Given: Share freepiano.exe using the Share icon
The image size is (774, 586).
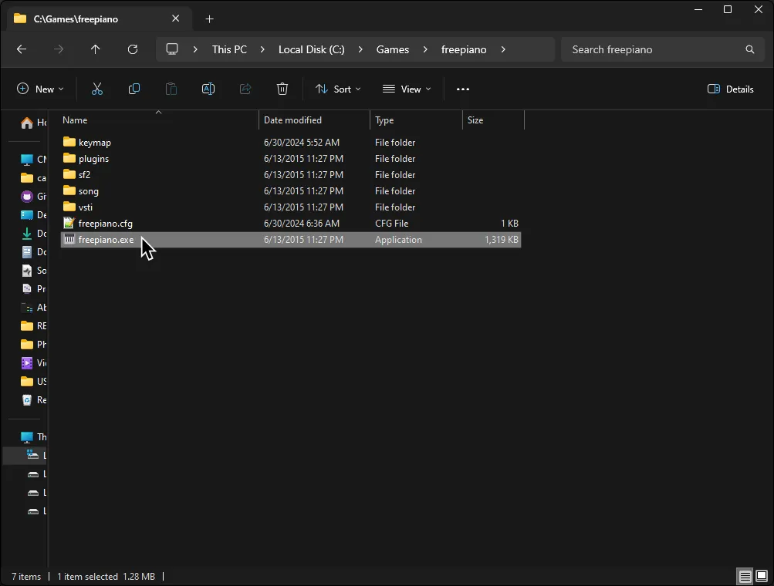Looking at the screenshot, I should (x=245, y=89).
